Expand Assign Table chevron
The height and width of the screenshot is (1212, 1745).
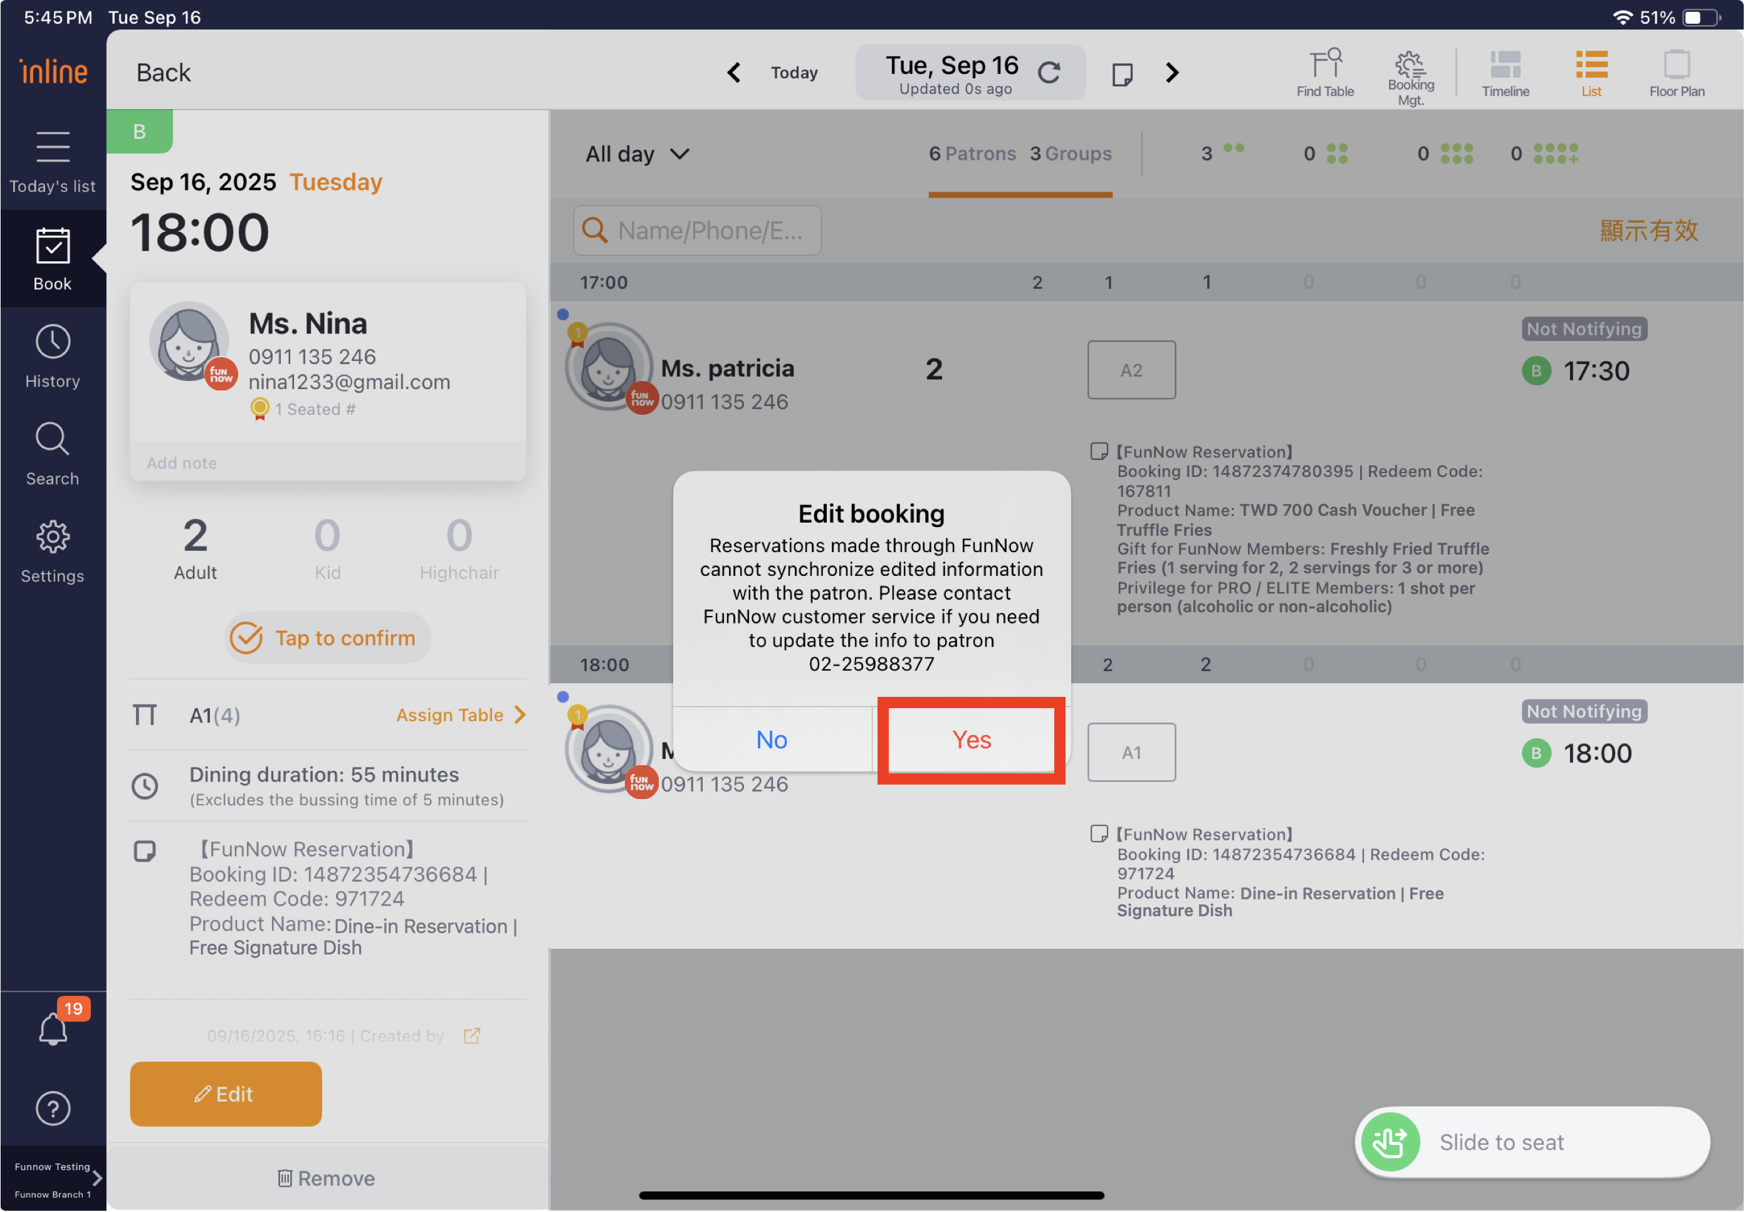(x=521, y=714)
